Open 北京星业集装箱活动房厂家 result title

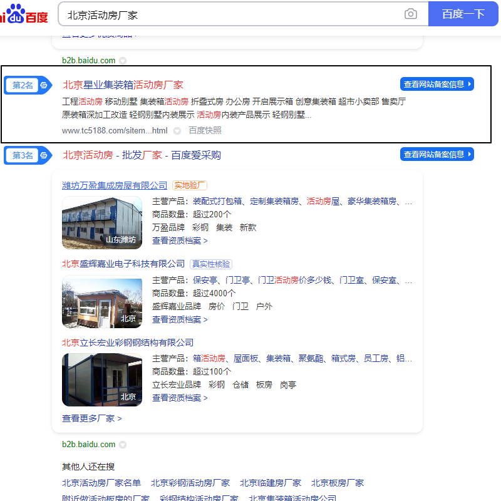[123, 85]
